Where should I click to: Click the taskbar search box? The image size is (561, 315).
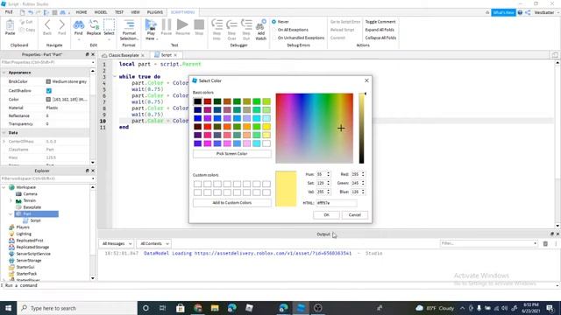click(x=77, y=308)
